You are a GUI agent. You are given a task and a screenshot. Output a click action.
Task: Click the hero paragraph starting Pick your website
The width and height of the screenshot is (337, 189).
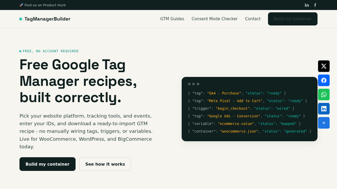tap(86, 131)
